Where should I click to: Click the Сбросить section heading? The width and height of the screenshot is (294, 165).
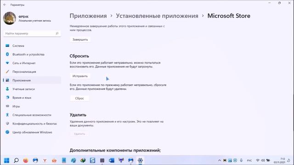79,56
